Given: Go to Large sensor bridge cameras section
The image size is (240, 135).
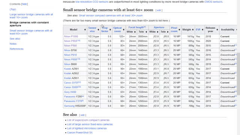Looking at the screenshot, I should click(31, 16).
